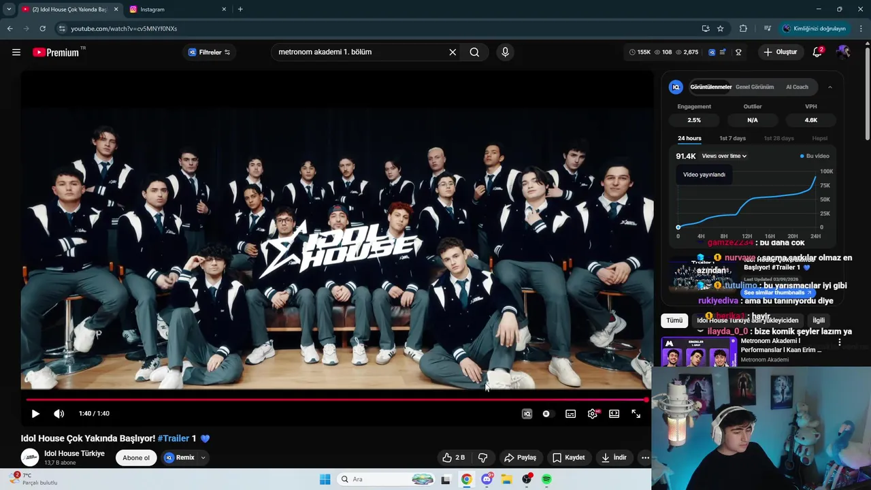The image size is (871, 490).
Task: Open Windows Start menu
Action: (325, 479)
